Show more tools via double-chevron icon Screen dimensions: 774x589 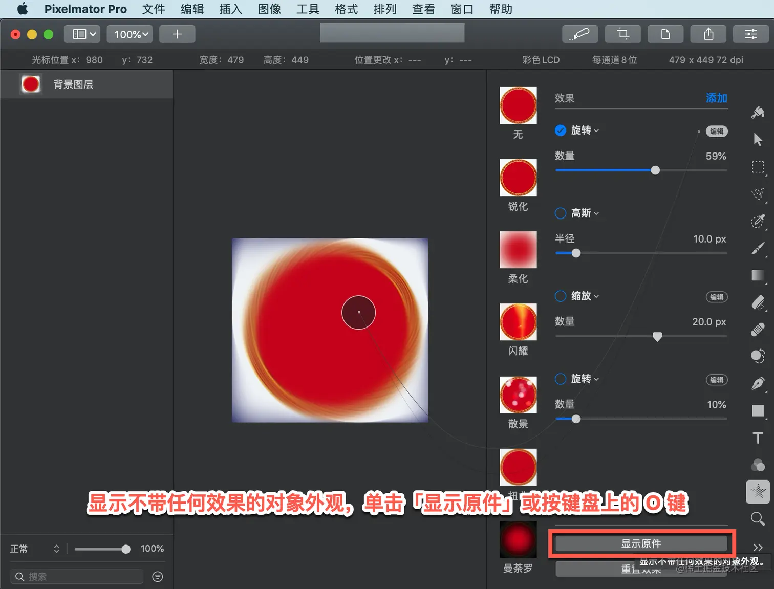758,548
